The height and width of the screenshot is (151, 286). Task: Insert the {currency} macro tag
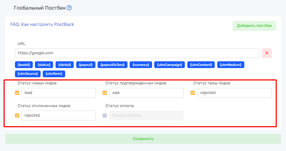point(141,65)
